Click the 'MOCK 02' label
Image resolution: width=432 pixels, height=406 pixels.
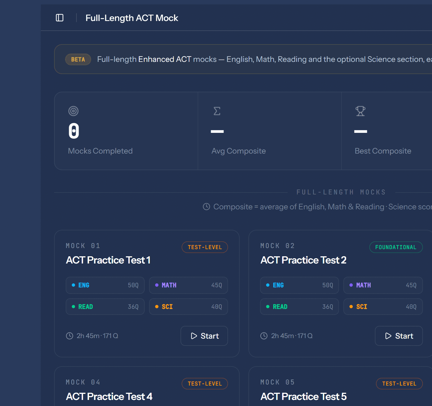(x=278, y=246)
